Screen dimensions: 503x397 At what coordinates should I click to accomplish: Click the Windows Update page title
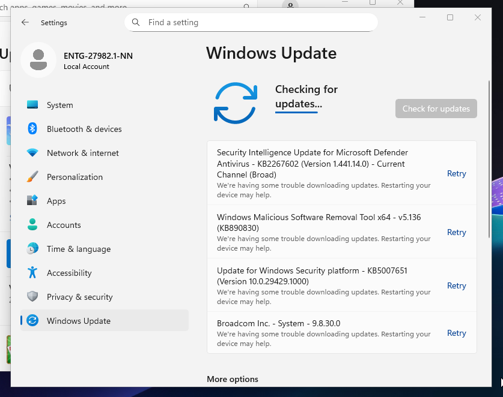(272, 53)
